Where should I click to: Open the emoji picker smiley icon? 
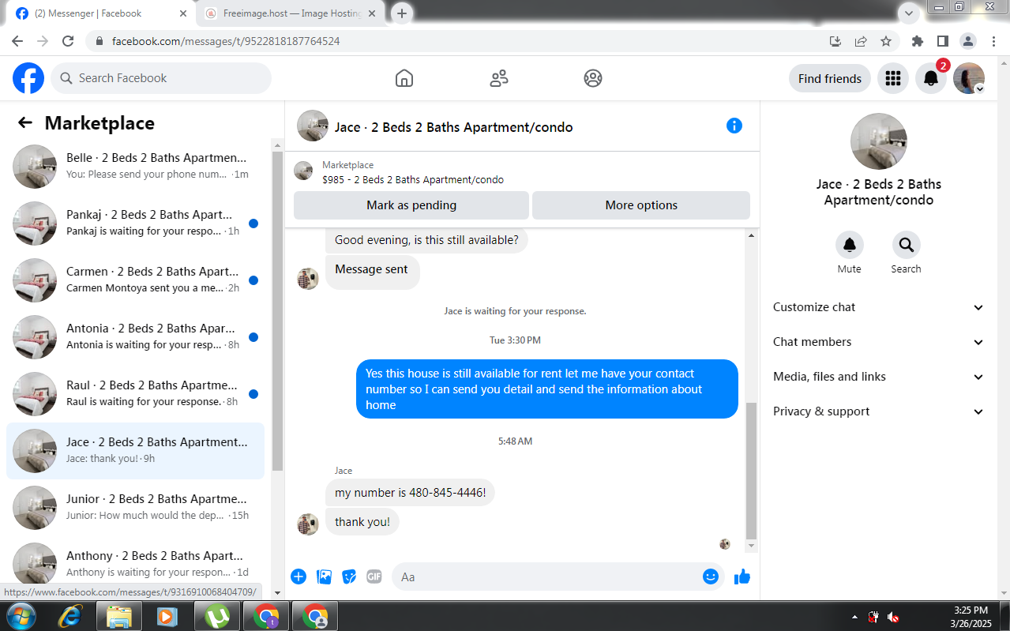pos(711,577)
